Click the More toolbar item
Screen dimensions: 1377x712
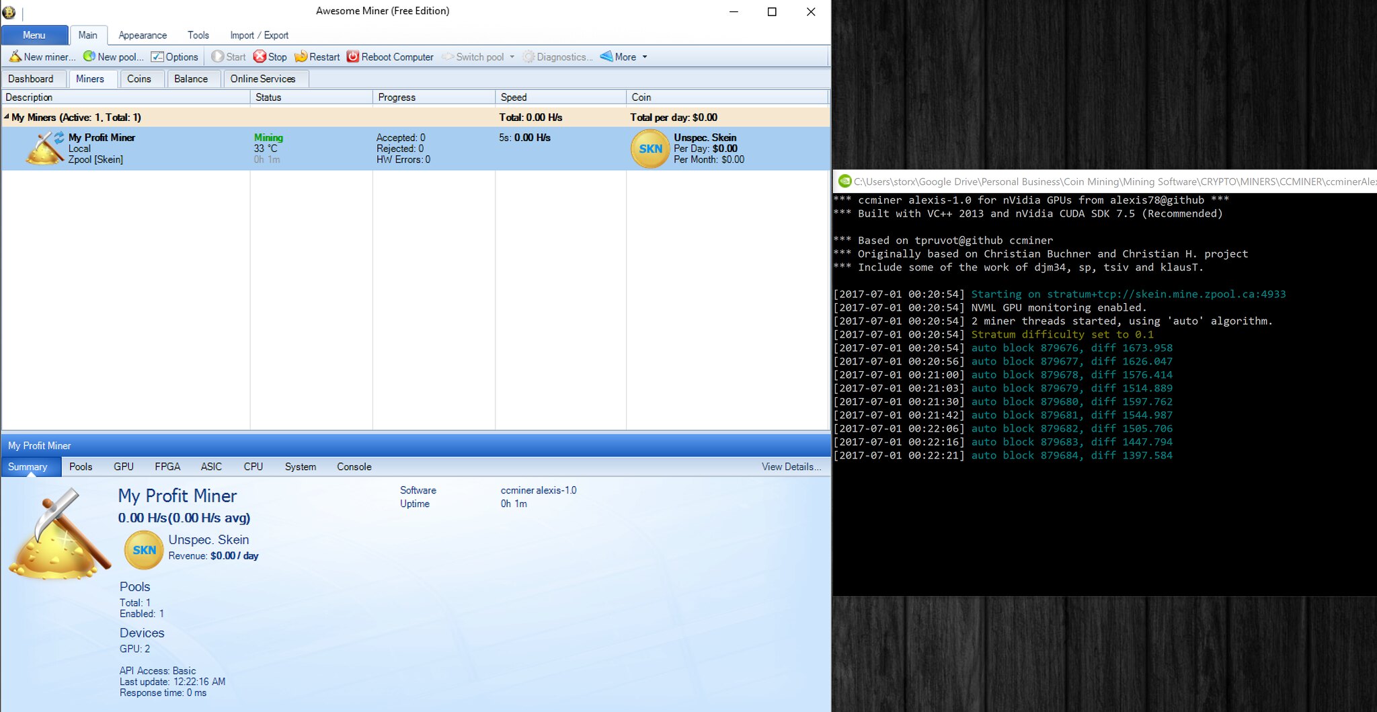pyautogui.click(x=619, y=56)
